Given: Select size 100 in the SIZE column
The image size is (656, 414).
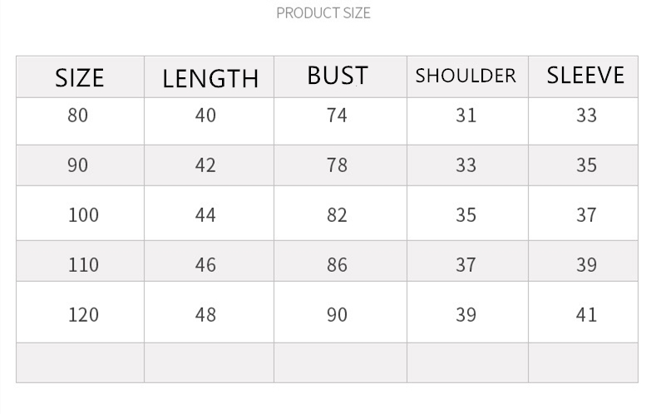Looking at the screenshot, I should pos(83,215).
